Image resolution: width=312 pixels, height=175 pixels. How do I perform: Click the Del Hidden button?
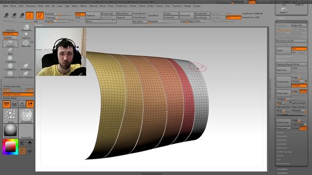[x=140, y=21]
